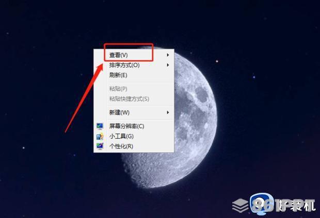This screenshot has height=218, width=320.
Task: Expand the arrow next to 排序方式(O)
Action: click(168, 65)
